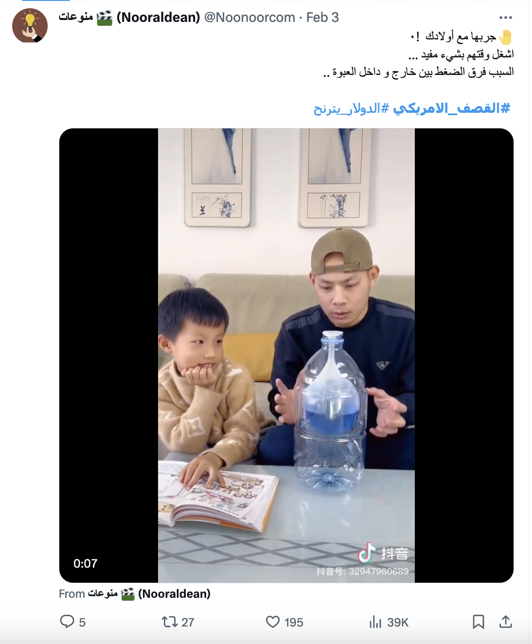Open the share upload icon

click(506, 622)
